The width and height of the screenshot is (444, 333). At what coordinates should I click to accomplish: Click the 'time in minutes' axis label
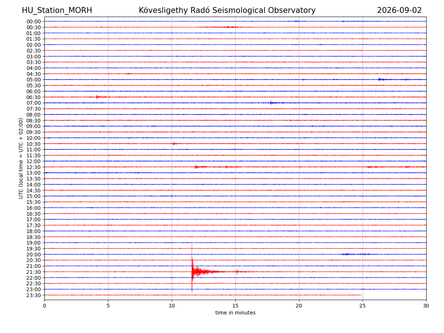point(235,313)
